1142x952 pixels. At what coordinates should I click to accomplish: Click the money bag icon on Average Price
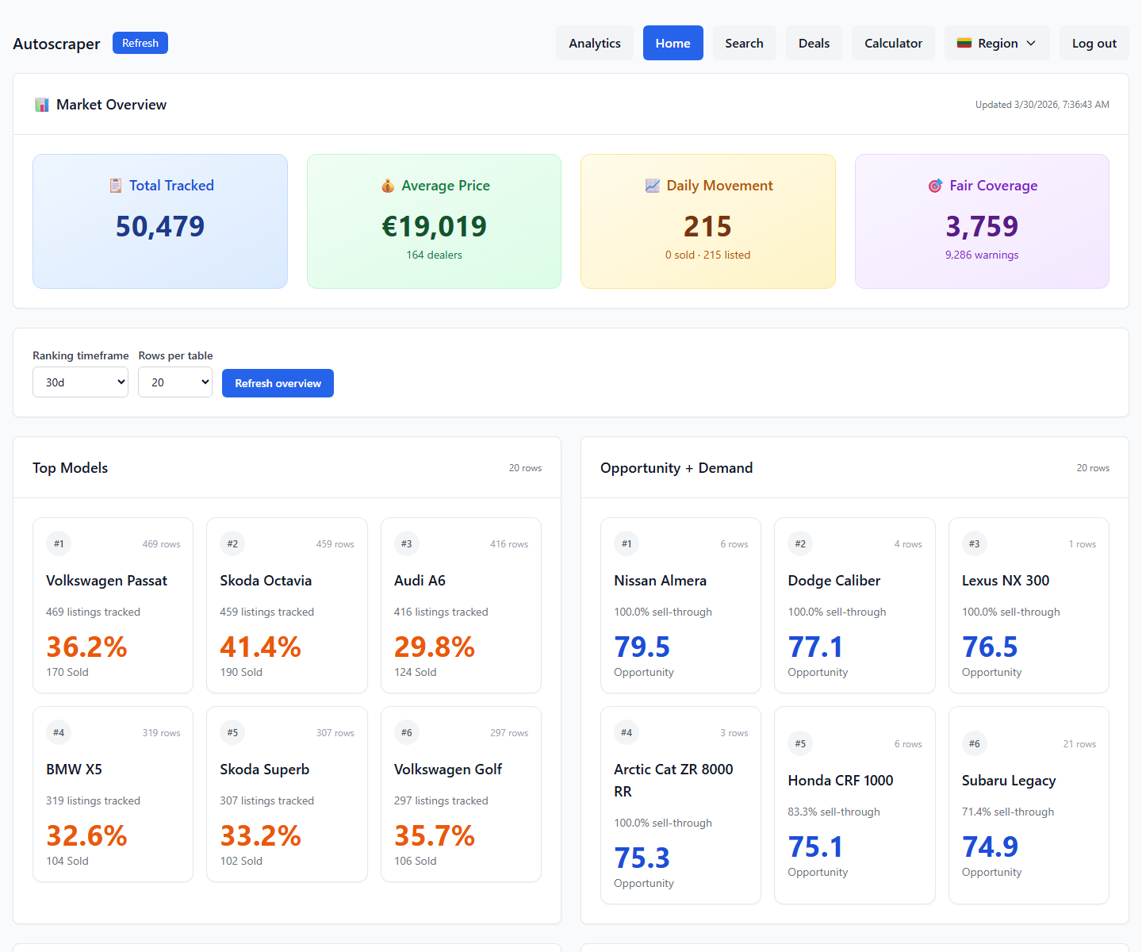click(x=388, y=185)
